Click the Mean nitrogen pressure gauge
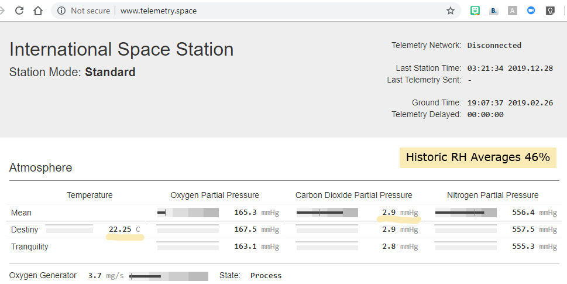This screenshot has width=567, height=284. (466, 213)
